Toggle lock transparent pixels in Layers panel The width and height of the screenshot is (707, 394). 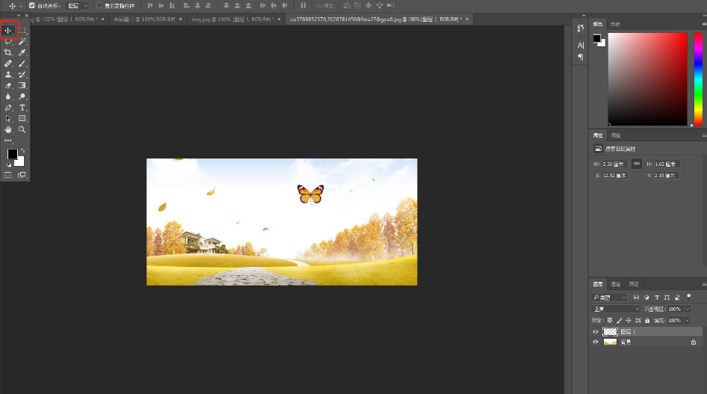(610, 320)
